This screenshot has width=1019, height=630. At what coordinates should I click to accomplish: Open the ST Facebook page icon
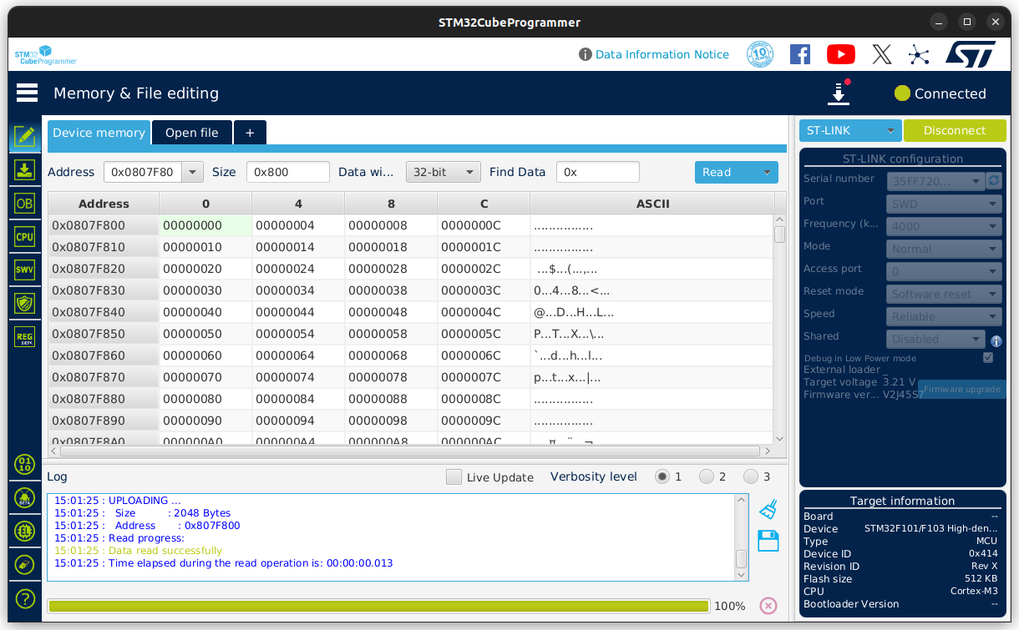pyautogui.click(x=800, y=54)
